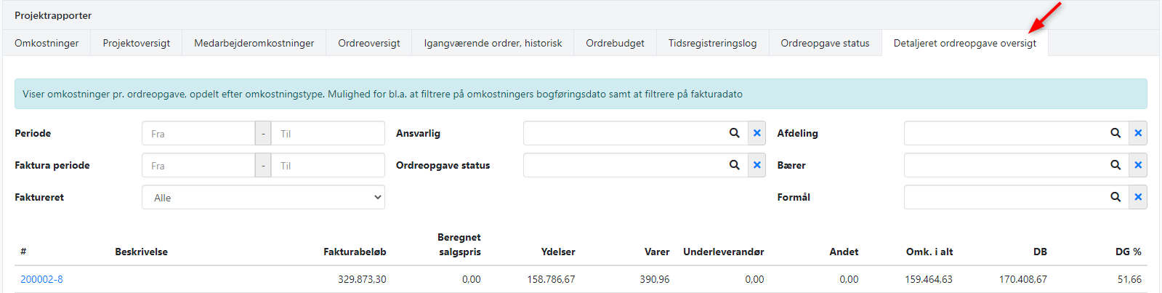
Task: Click the Faktura periode Til field
Action: click(x=328, y=166)
